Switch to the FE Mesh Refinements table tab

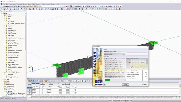click(x=167, y=97)
